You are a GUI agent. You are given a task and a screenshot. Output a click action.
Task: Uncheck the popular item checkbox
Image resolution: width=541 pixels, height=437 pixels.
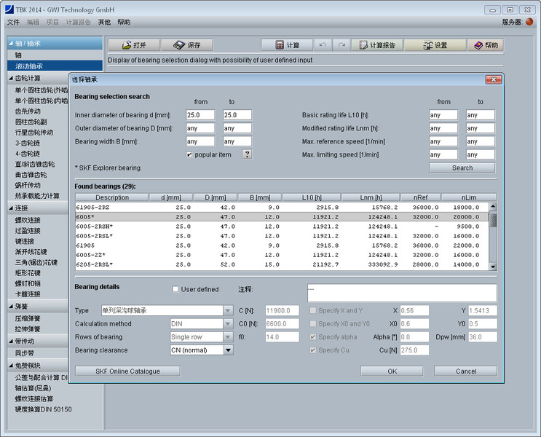(189, 154)
